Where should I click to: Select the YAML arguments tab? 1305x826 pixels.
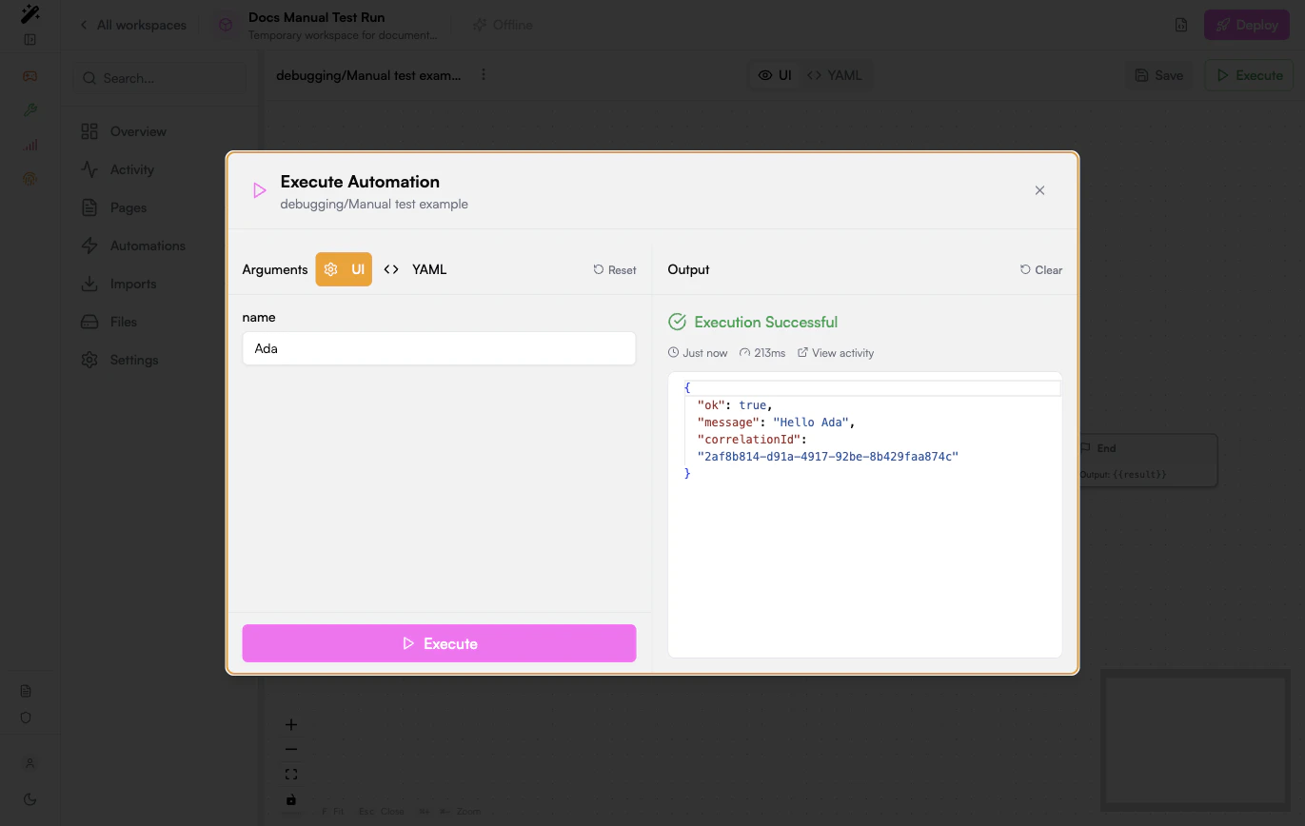415,269
